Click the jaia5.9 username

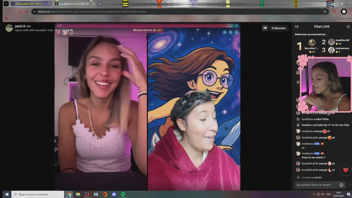pos(20,26)
